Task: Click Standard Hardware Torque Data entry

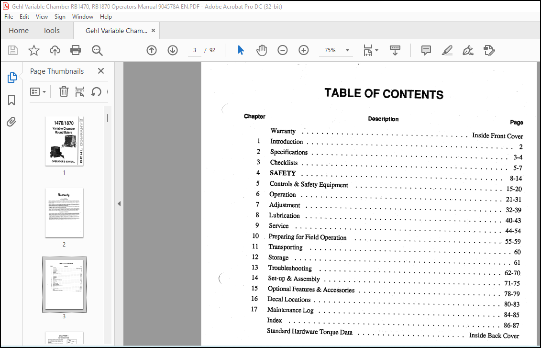Action: coord(310,331)
